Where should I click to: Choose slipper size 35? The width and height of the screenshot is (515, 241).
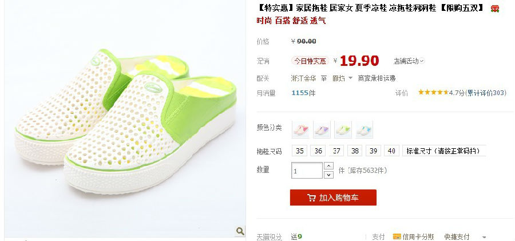pos(299,151)
